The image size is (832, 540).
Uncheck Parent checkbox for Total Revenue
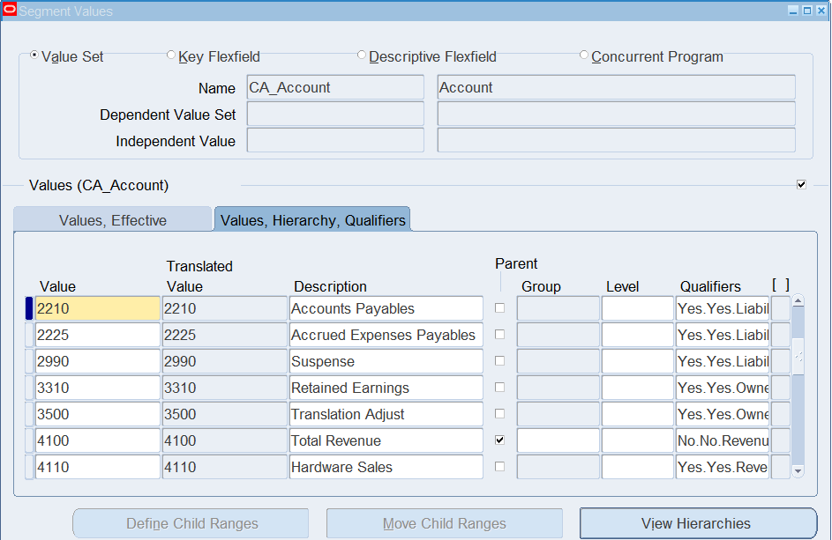click(x=500, y=440)
